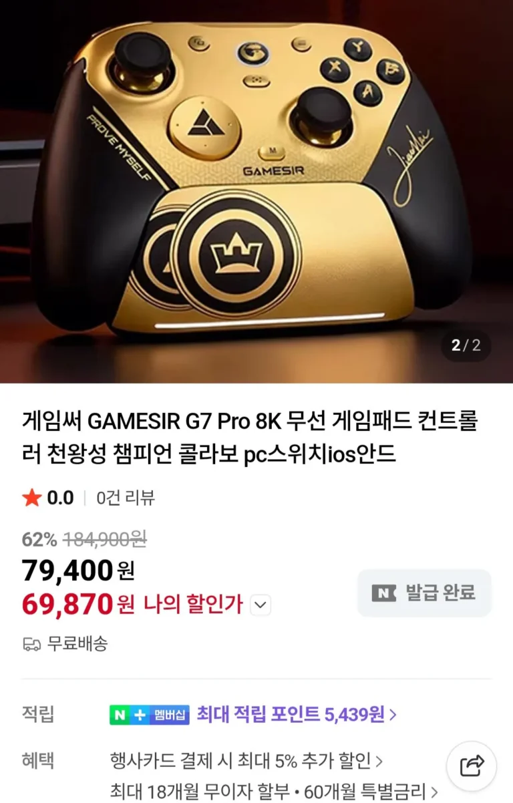Click the 적립 rewards row label
The height and width of the screenshot is (803, 513).
point(38,714)
